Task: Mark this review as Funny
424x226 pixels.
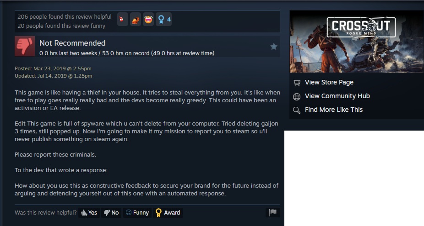Action: coord(137,212)
